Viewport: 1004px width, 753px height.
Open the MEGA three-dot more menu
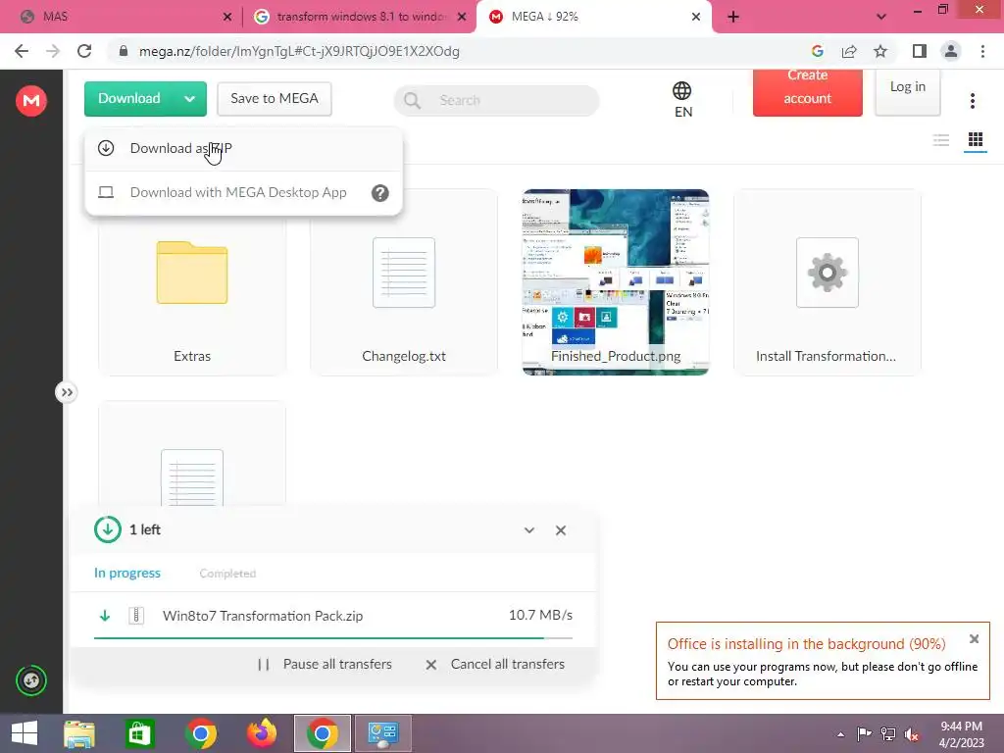click(x=972, y=101)
